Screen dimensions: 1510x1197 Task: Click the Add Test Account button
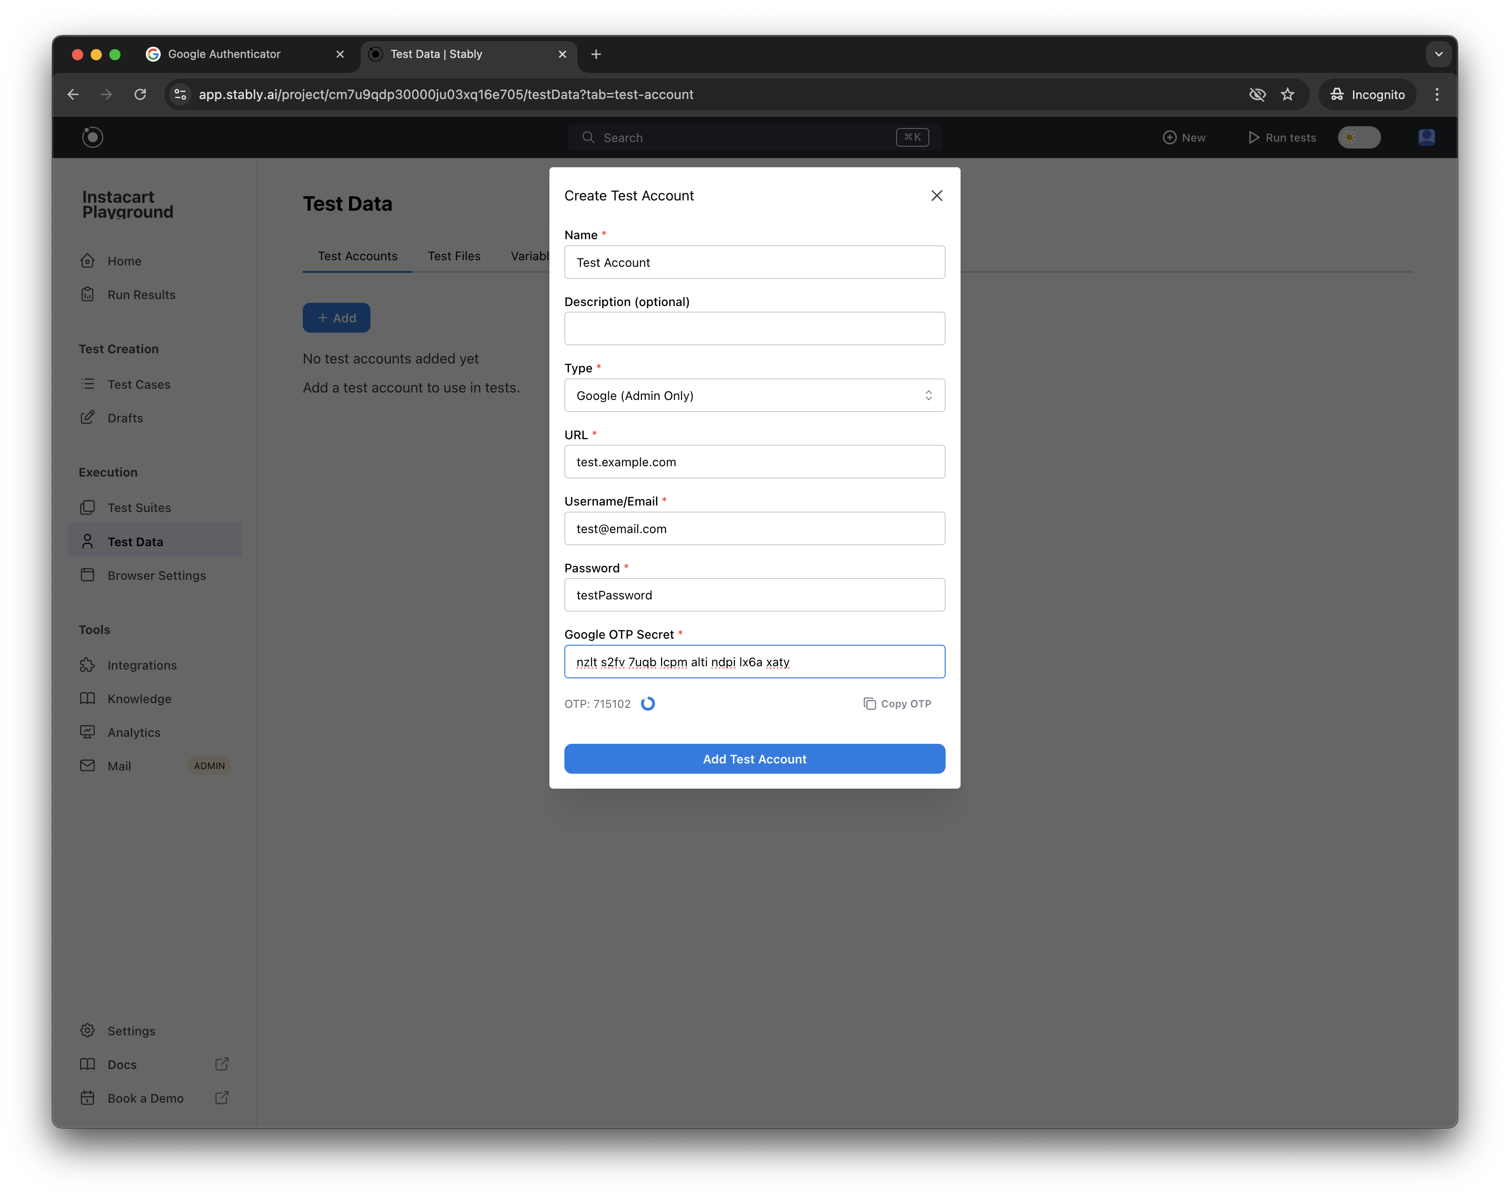point(755,759)
